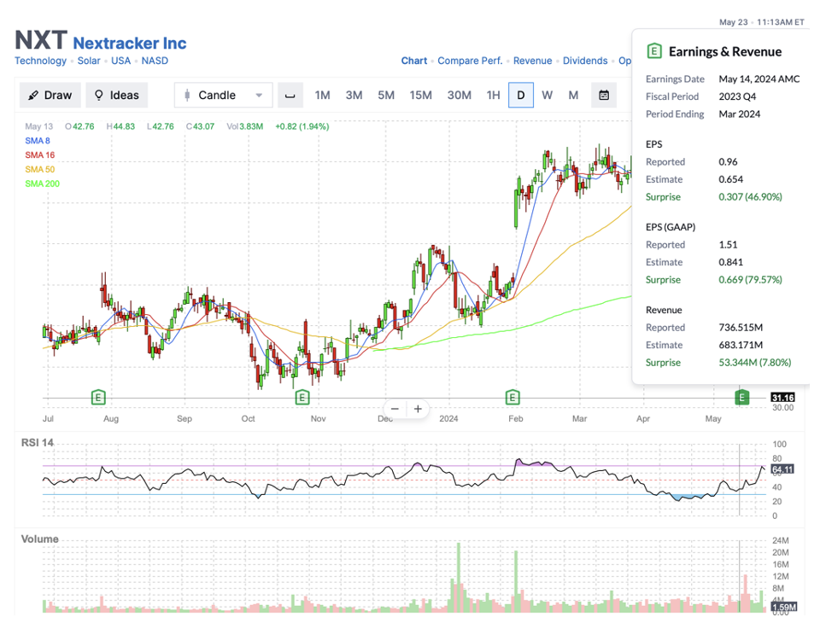Select the 5M timeframe
The image size is (826, 629).
pos(386,96)
